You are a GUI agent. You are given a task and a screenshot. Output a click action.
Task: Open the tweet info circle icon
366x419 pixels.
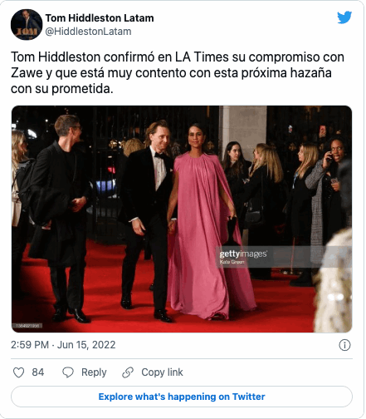point(344,345)
